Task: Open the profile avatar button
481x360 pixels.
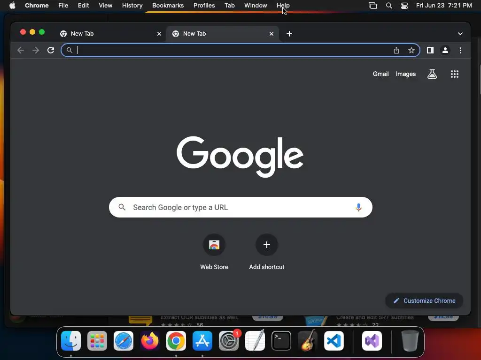Action: [445, 50]
